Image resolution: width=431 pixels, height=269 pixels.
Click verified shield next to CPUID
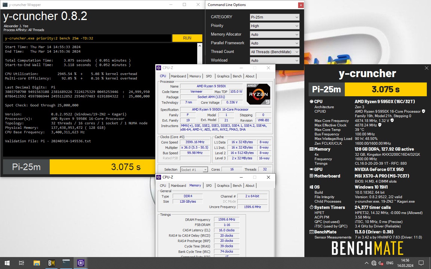[423, 111]
